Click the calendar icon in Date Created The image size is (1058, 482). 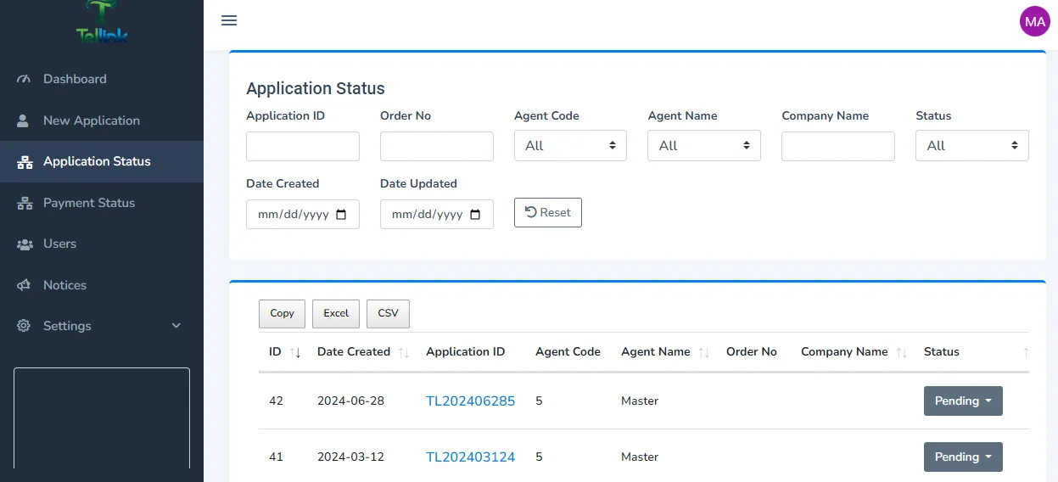(x=342, y=215)
